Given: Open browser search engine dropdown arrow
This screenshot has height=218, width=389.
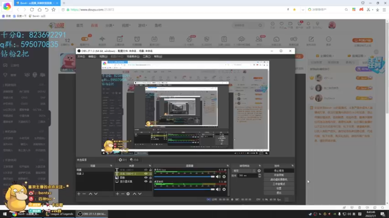Looking at the screenshot, I should (302, 10).
